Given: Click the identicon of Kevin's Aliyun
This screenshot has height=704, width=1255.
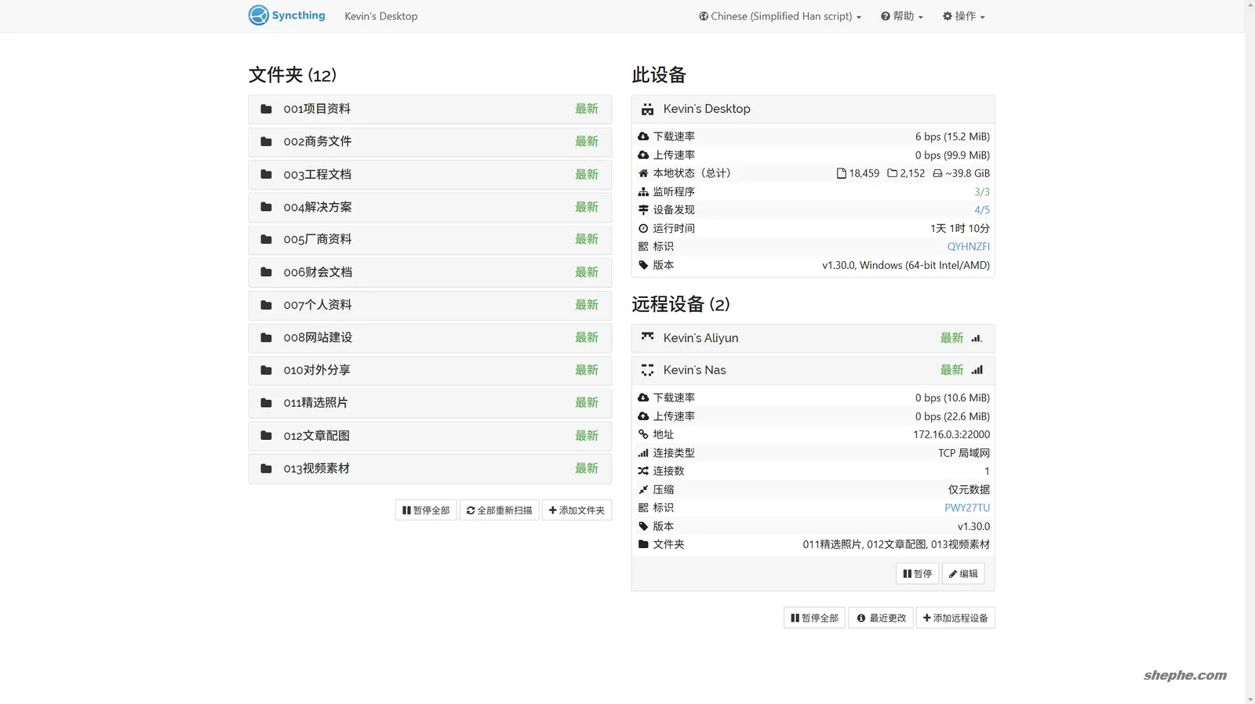Looking at the screenshot, I should tap(647, 338).
